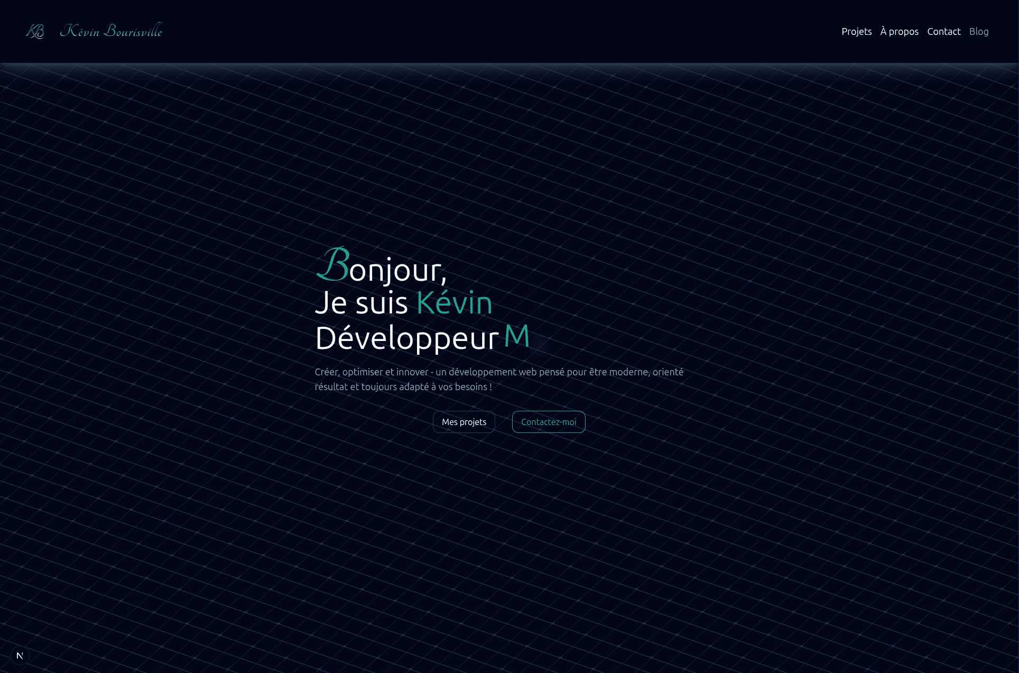The image size is (1019, 673).
Task: Click the animated teal letter M
Action: click(516, 335)
